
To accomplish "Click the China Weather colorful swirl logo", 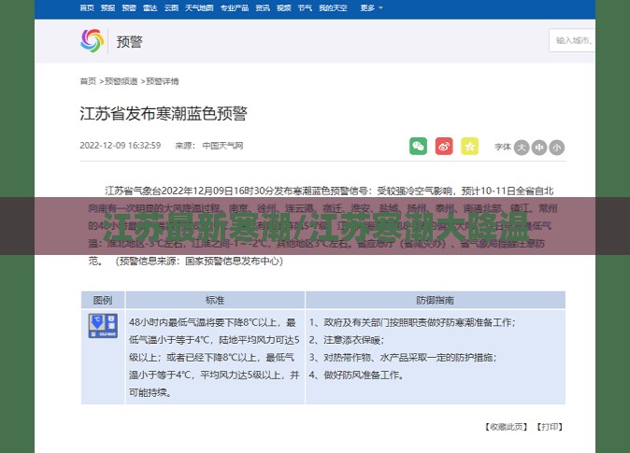I will click(x=92, y=41).
